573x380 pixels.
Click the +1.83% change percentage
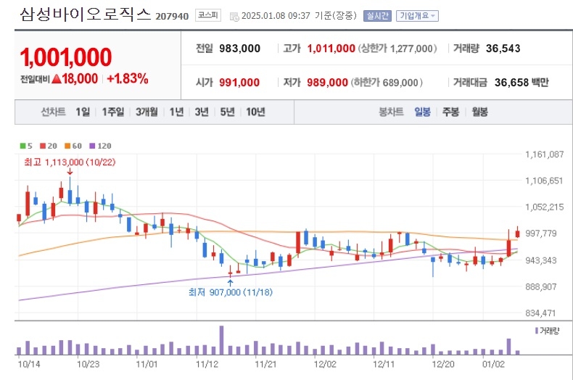tap(128, 78)
